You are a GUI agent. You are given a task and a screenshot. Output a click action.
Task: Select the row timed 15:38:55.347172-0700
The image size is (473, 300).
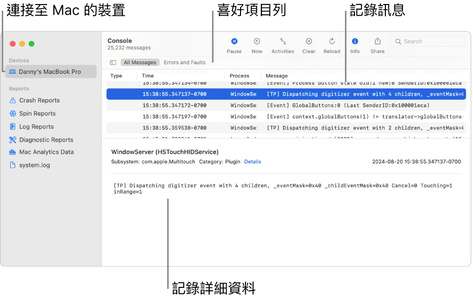tap(286, 105)
